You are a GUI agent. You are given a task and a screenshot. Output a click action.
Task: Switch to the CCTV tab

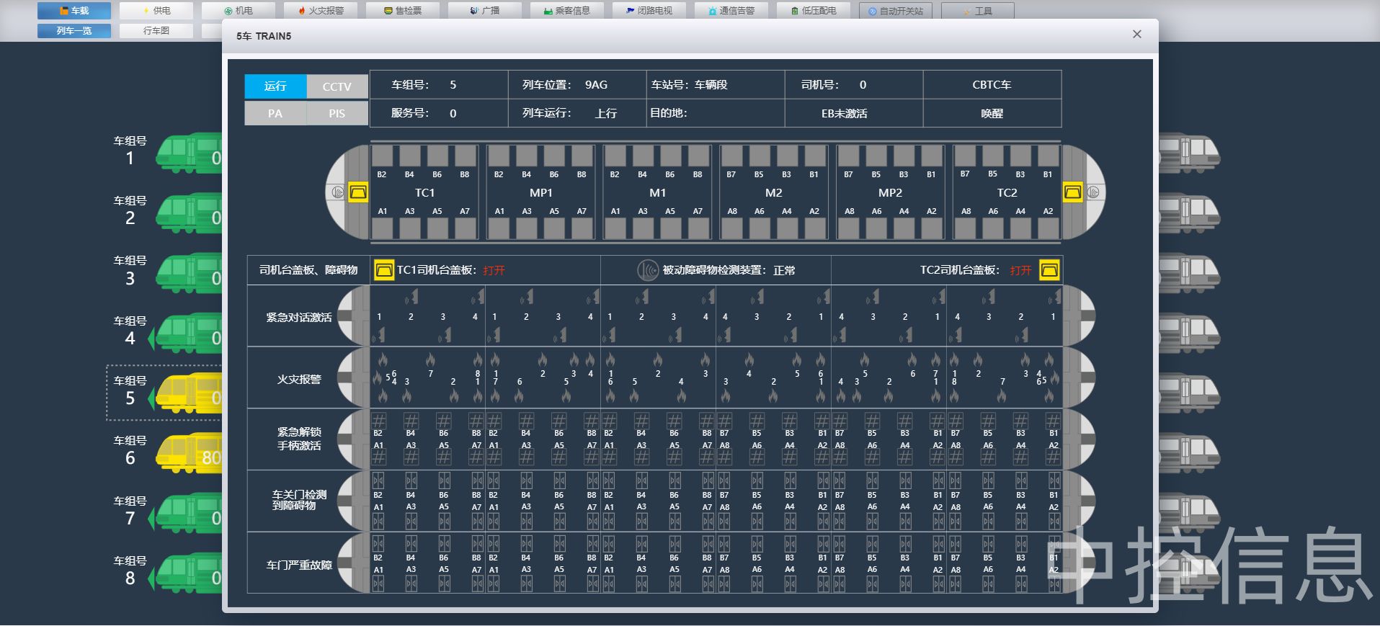pyautogui.click(x=337, y=86)
